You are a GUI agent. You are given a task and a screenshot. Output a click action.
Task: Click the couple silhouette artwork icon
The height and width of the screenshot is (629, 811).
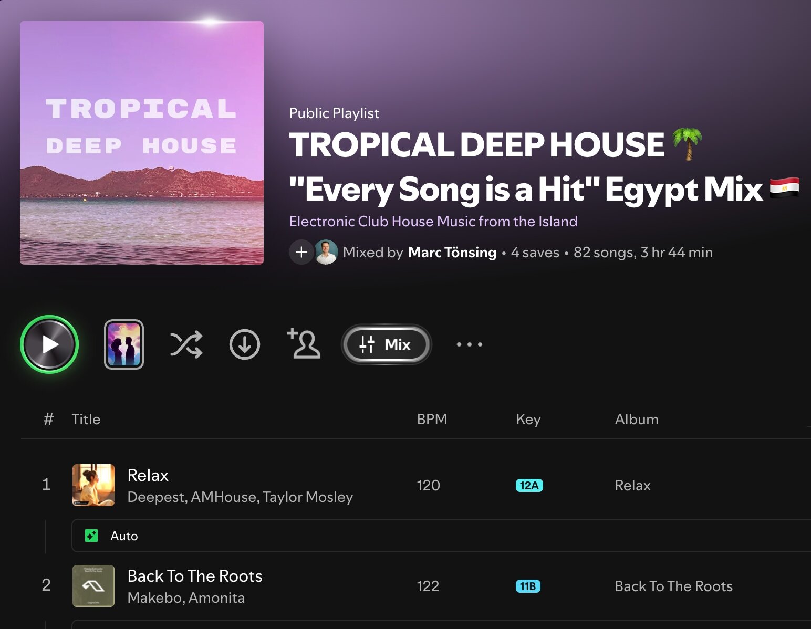click(x=124, y=344)
